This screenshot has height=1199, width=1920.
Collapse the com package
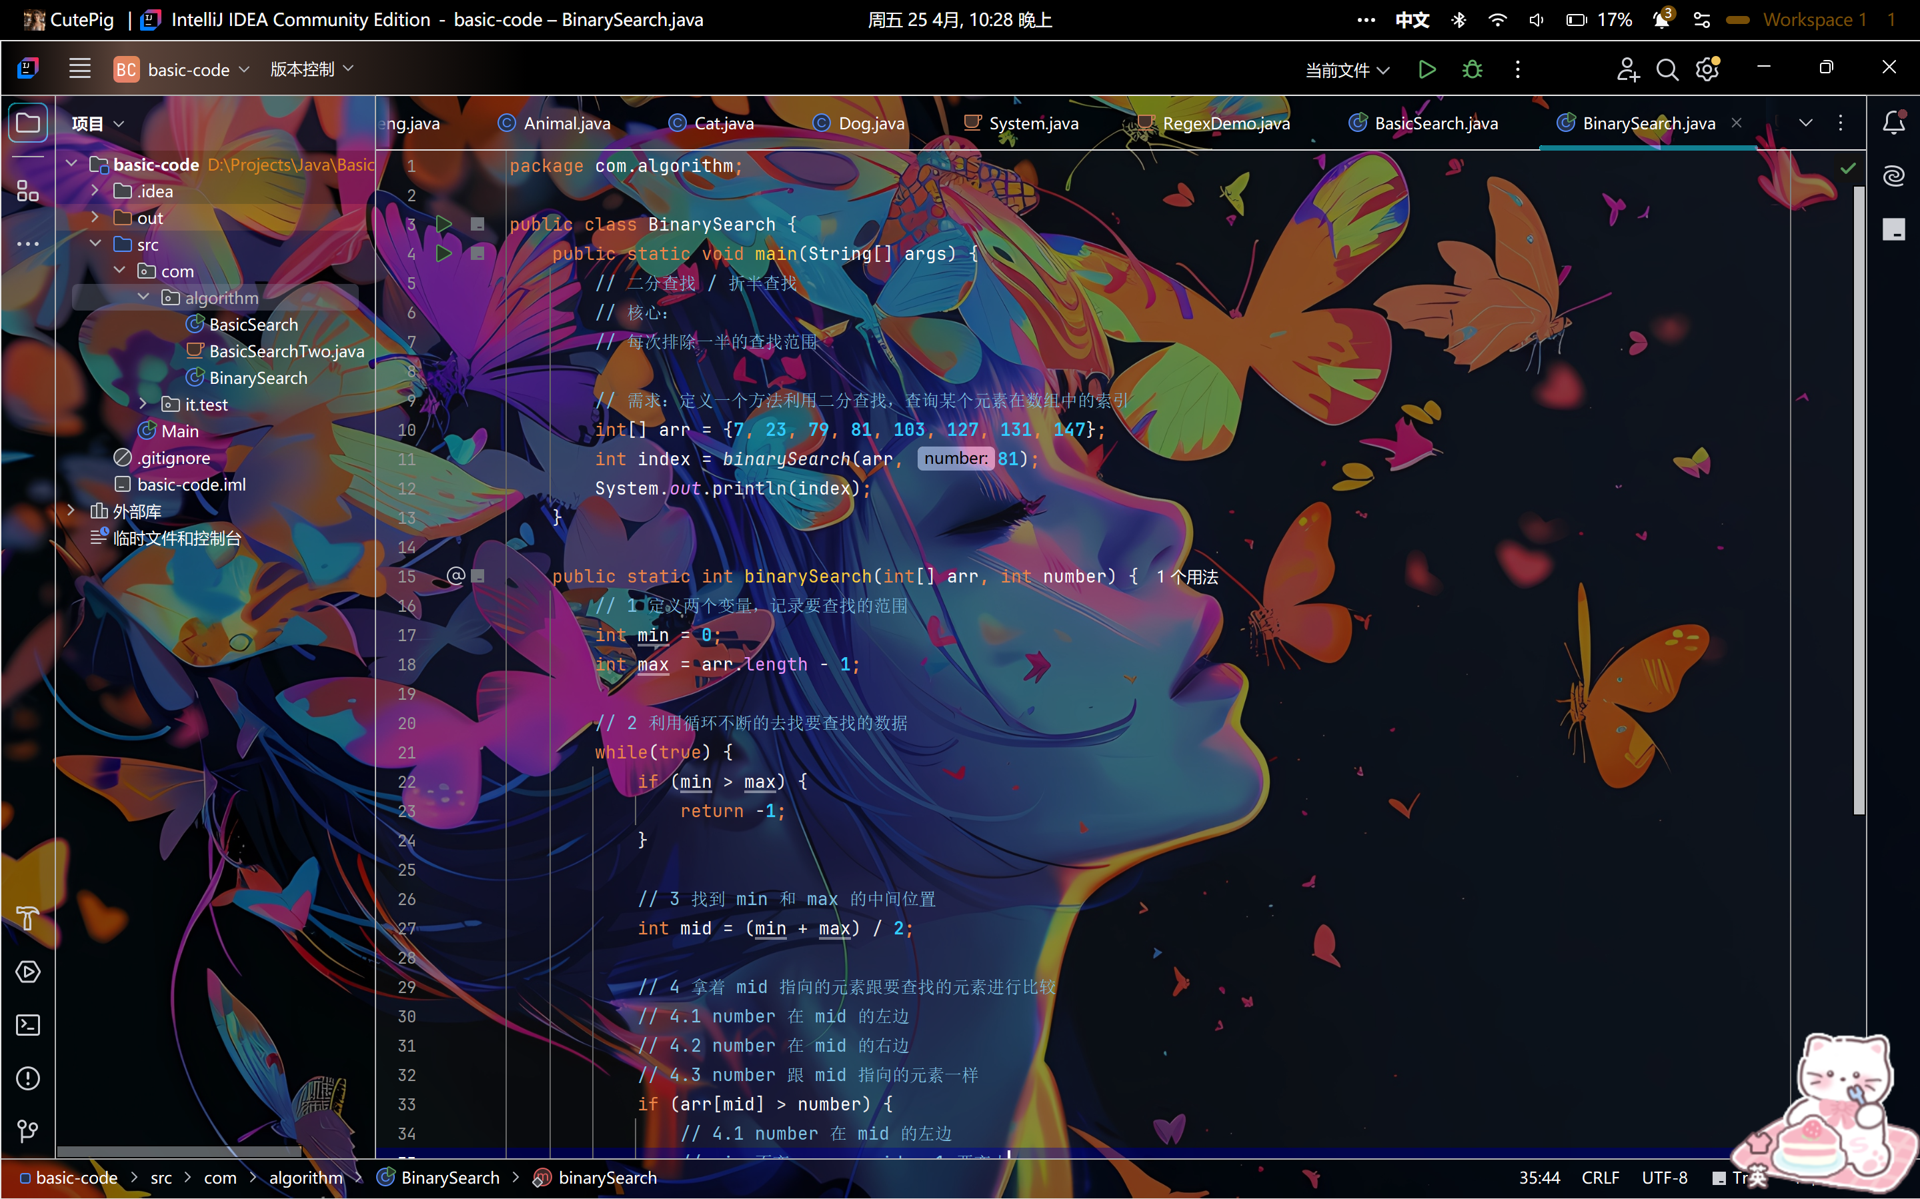(120, 271)
